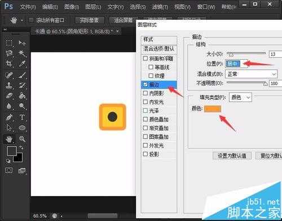
Task: Click 设置为默认值 button
Action: [232, 156]
